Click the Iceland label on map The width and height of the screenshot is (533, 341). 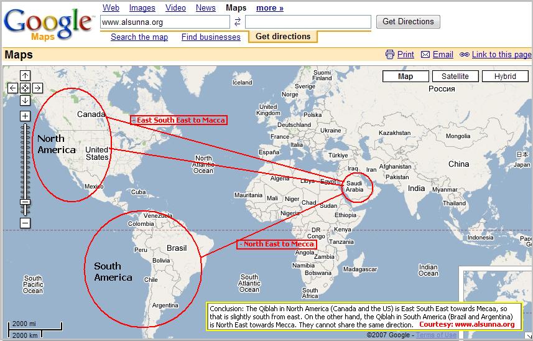[x=242, y=83]
